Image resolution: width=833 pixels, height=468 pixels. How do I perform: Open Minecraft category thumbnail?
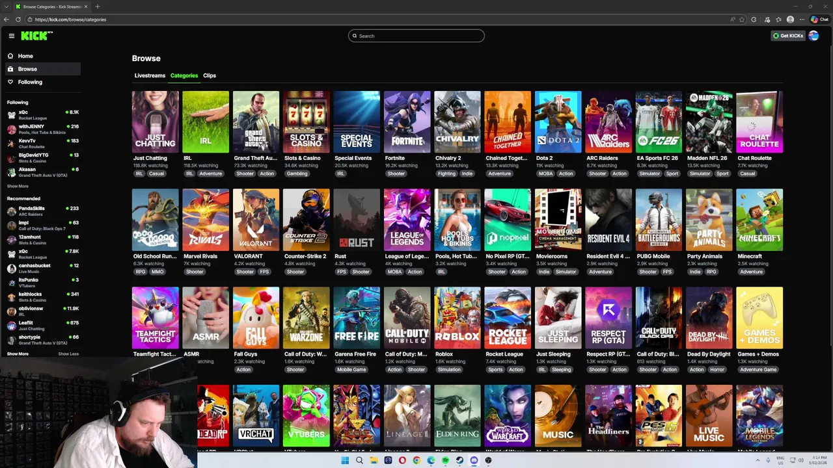click(759, 220)
